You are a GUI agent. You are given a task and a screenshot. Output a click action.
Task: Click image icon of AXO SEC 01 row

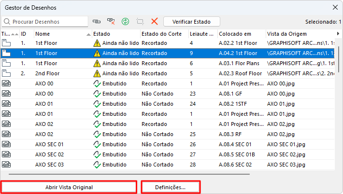tap(6, 144)
